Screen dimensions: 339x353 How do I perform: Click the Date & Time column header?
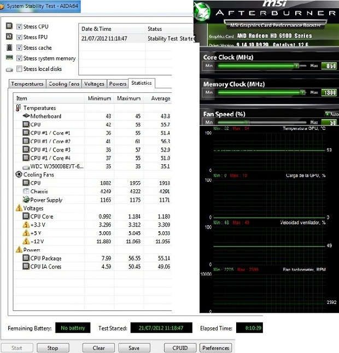(x=112, y=29)
